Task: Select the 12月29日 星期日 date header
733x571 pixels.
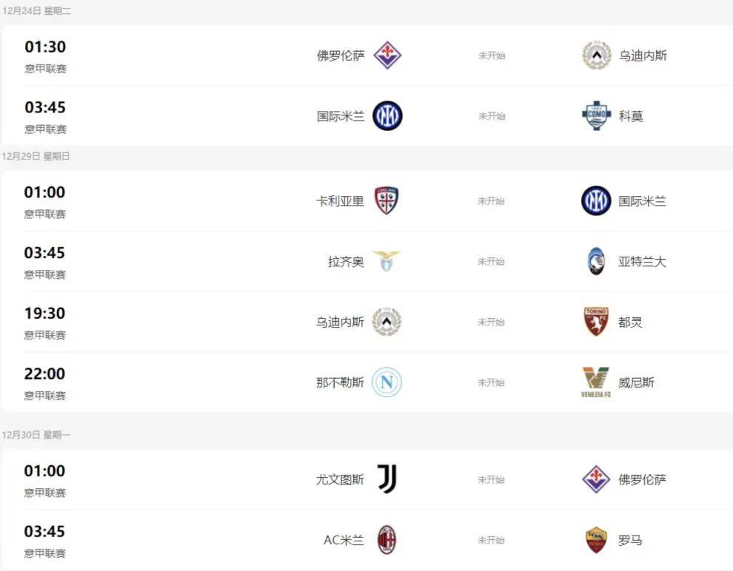Action: [x=36, y=156]
